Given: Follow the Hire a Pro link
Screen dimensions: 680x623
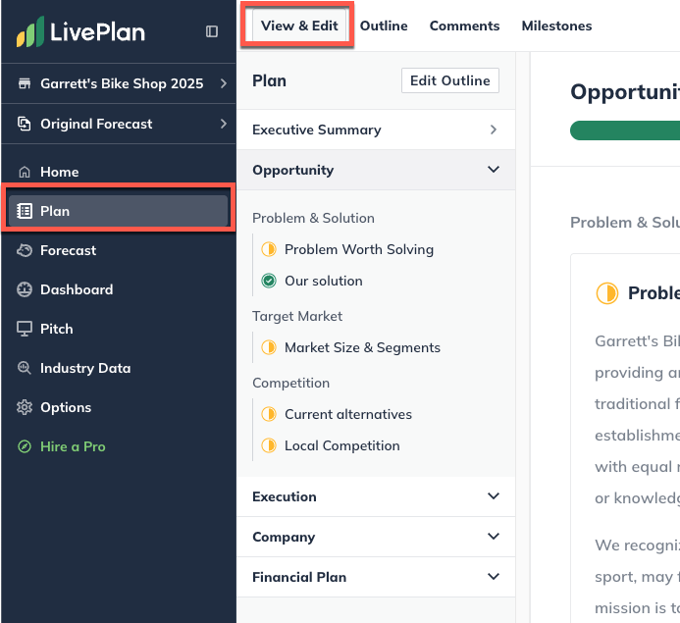Looking at the screenshot, I should point(73,446).
